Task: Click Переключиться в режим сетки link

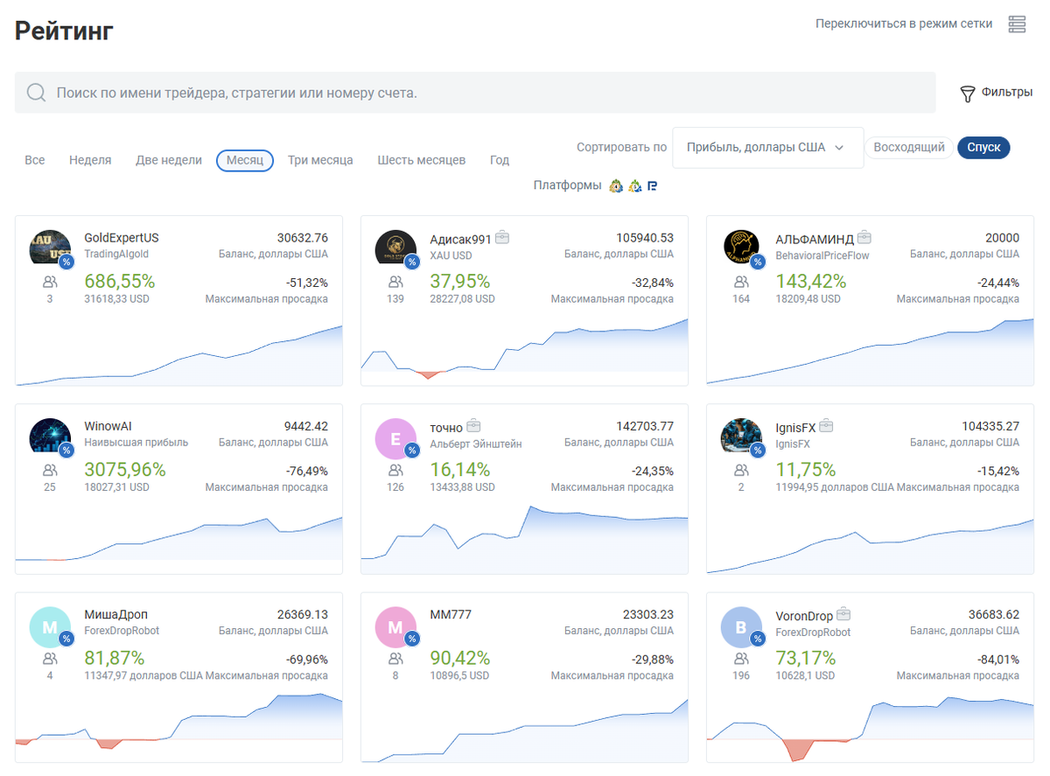Action: [x=904, y=24]
